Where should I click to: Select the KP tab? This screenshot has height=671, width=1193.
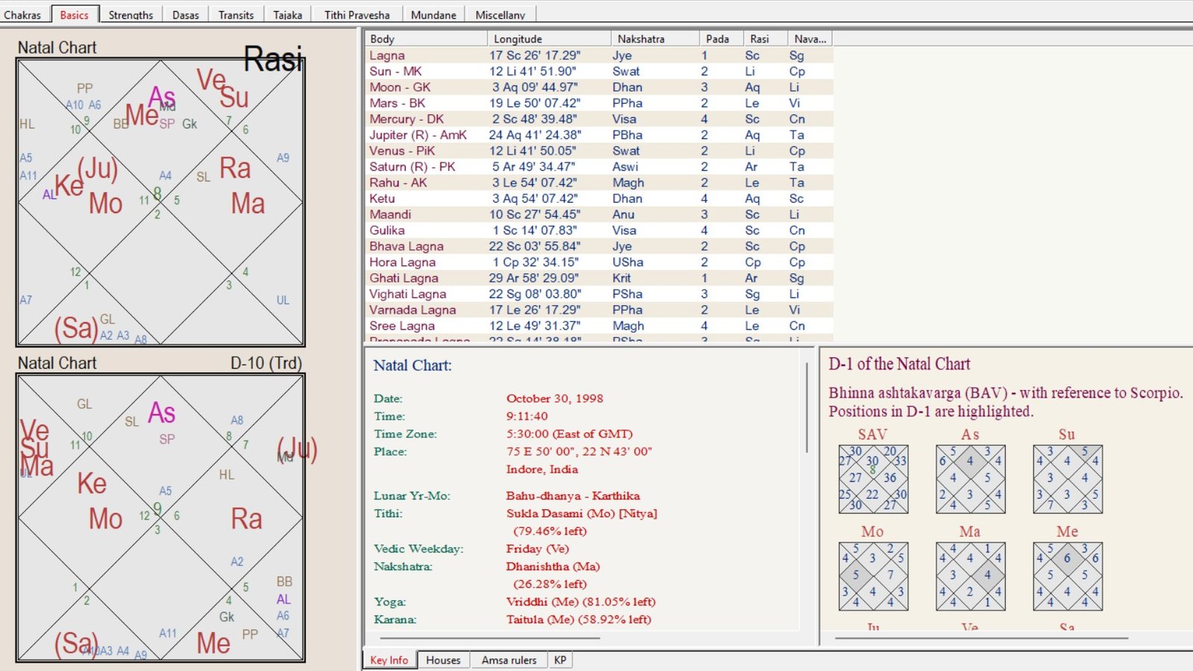point(560,660)
